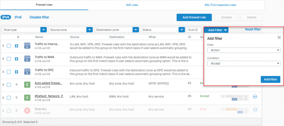
Task: Click the Name column header
Action: [x=39, y=37]
